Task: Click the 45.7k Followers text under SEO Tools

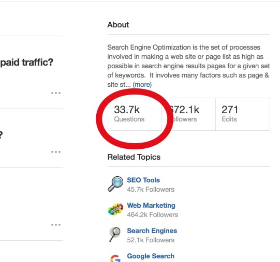Action: [x=151, y=190]
